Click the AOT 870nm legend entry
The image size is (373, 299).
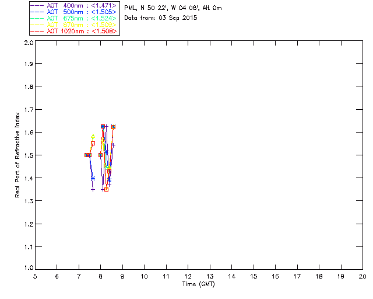click(x=73, y=25)
